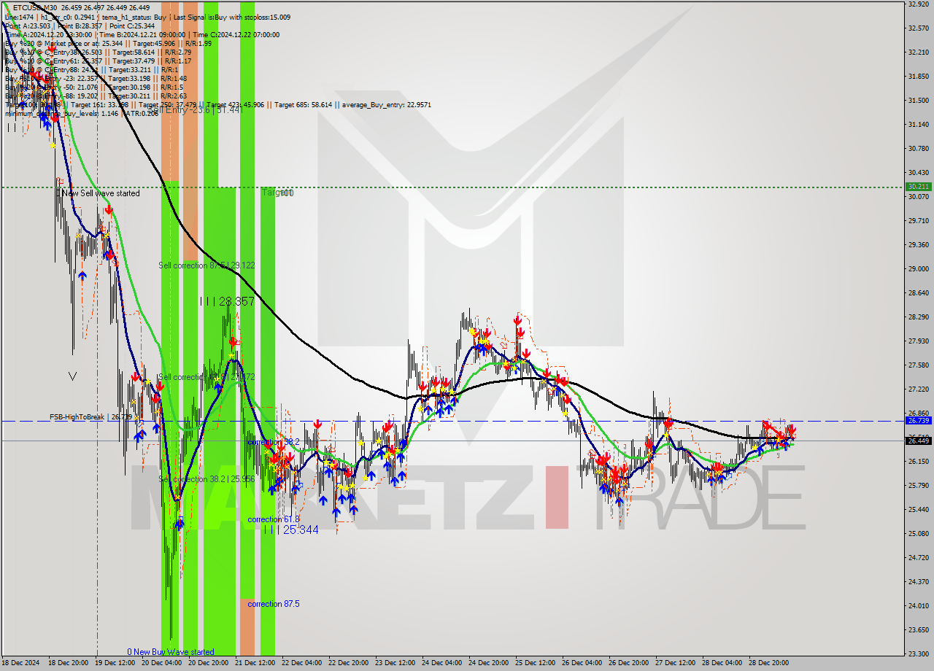The height and width of the screenshot is (671, 934).
Task: Click the 'Point B:28.357' info text
Action: click(82, 26)
